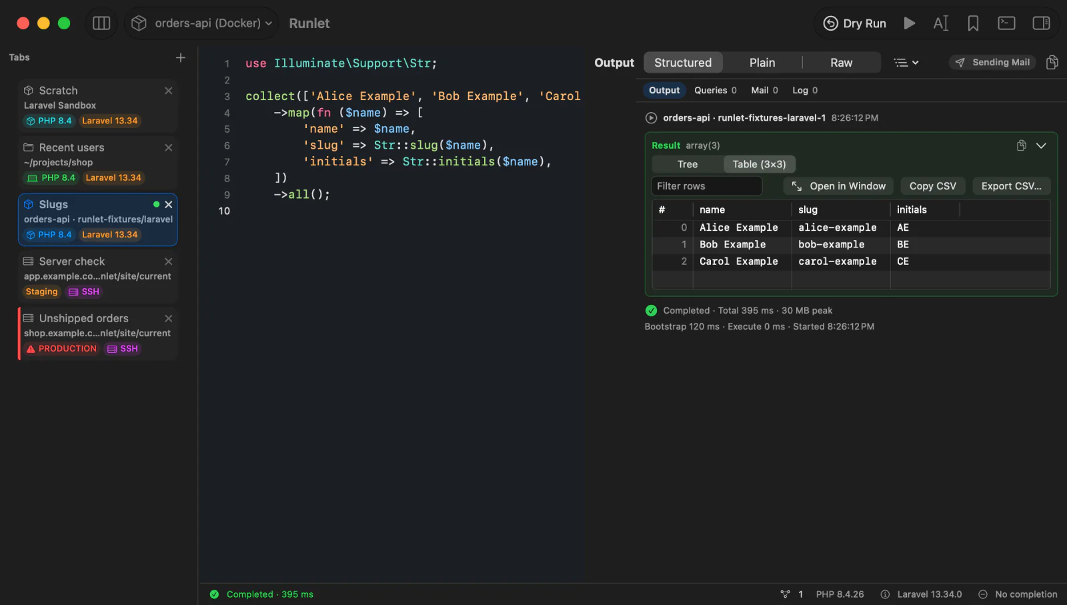Click the bookmark icon in toolbar
Screen dimensions: 1067x605
pos(973,23)
